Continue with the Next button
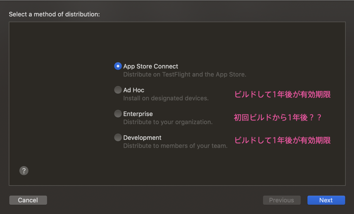Viewport: 354px width, 214px height. pyautogui.click(x=326, y=200)
